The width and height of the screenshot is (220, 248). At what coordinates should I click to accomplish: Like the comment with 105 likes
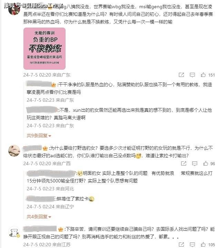click(x=203, y=244)
